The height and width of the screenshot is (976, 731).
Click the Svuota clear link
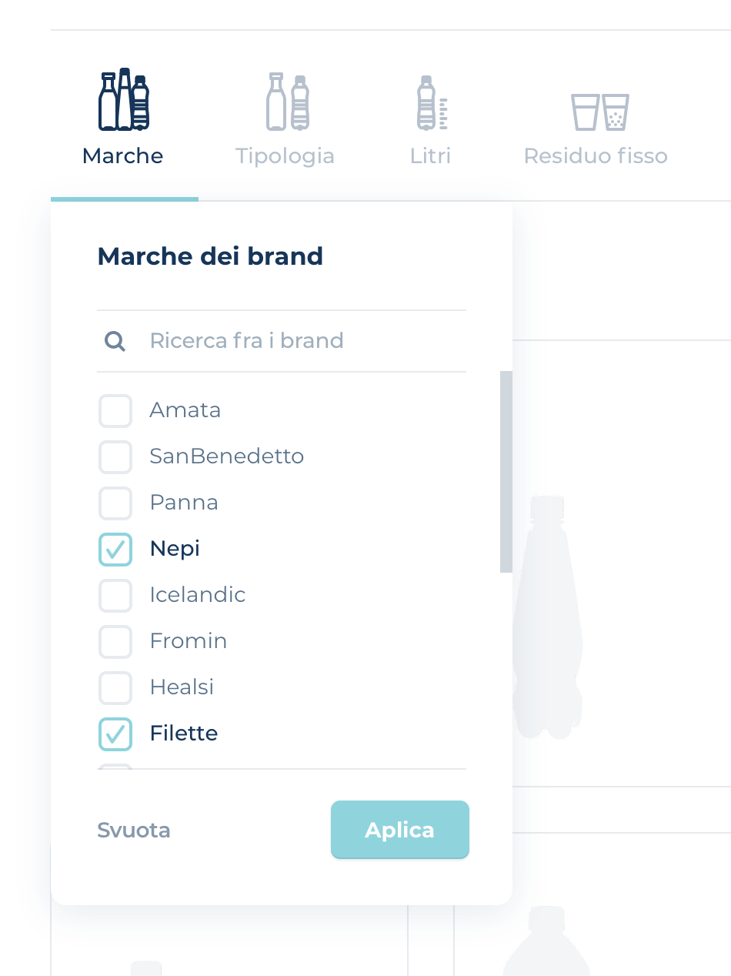[134, 831]
